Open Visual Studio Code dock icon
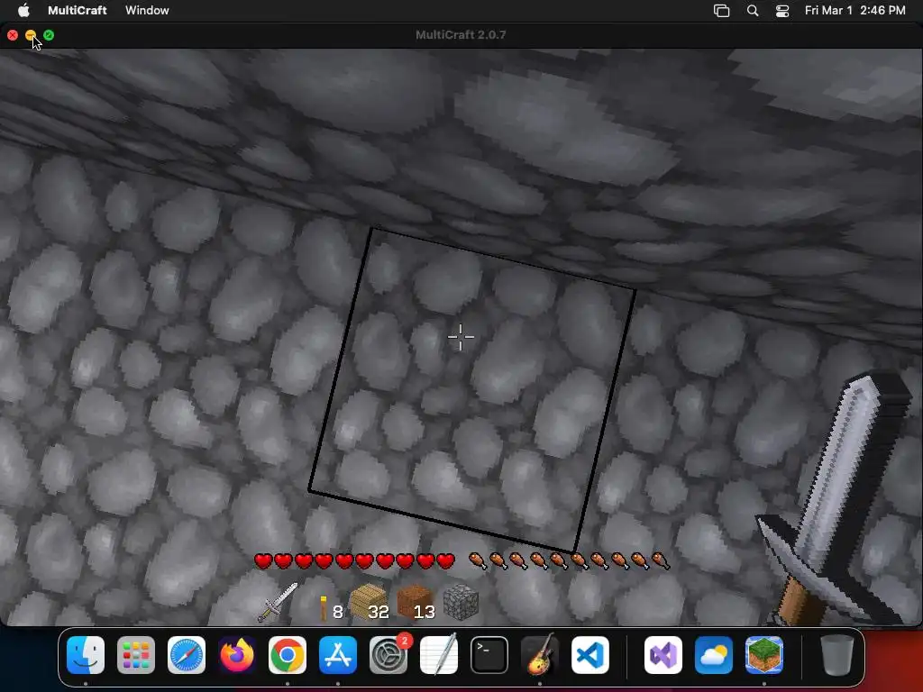The height and width of the screenshot is (692, 923). pyautogui.click(x=590, y=655)
